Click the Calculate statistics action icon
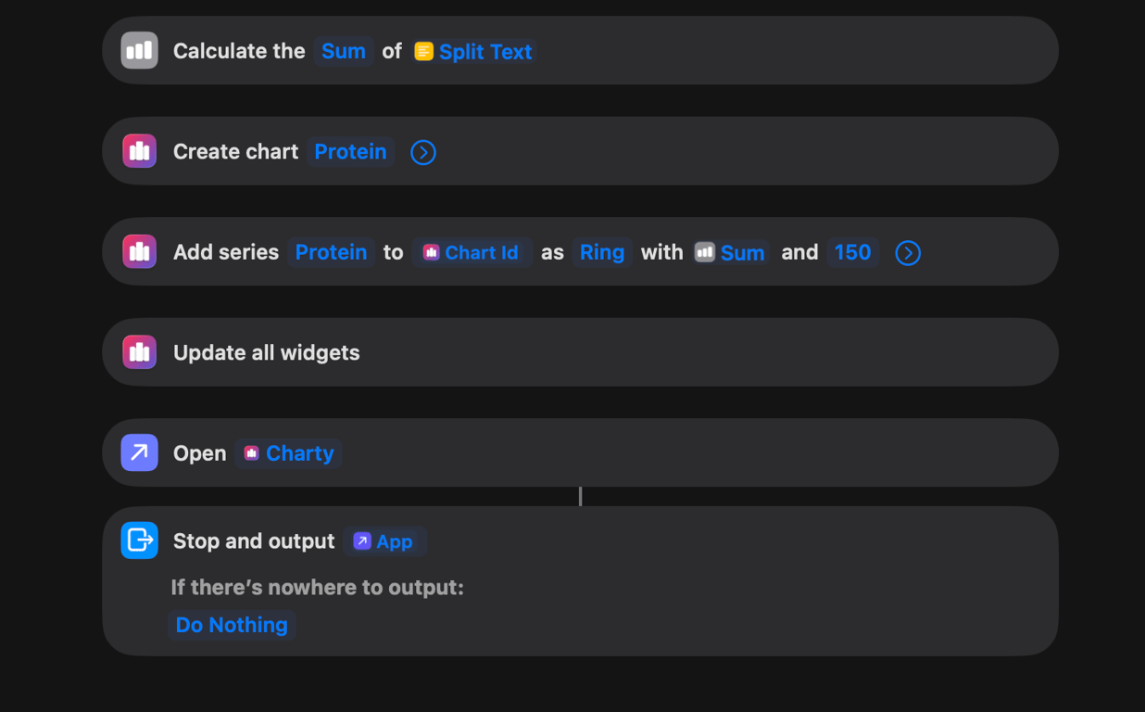Image resolution: width=1145 pixels, height=712 pixels. (x=139, y=51)
